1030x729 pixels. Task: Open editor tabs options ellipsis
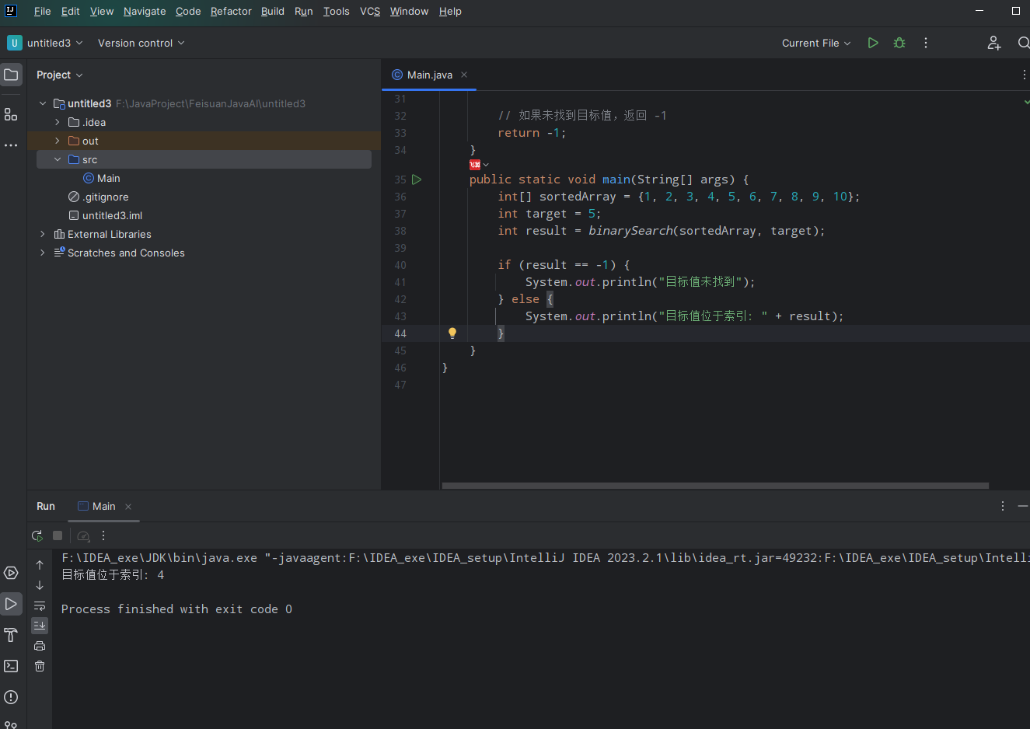pyautogui.click(x=1024, y=75)
